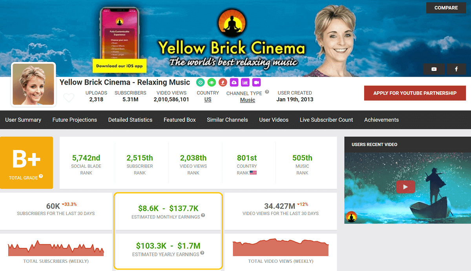Click the US flag beside Country Rank

(x=253, y=172)
